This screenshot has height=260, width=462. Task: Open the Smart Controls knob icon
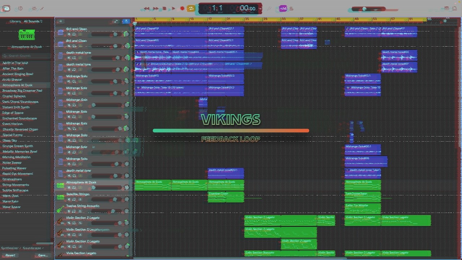tap(34, 8)
